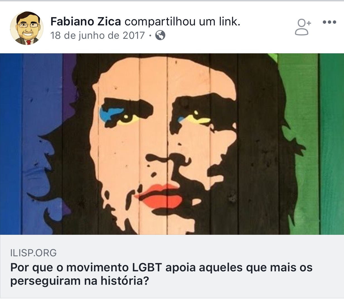
Task: Click the 'compartilhou um link' text
Action: coord(182,22)
